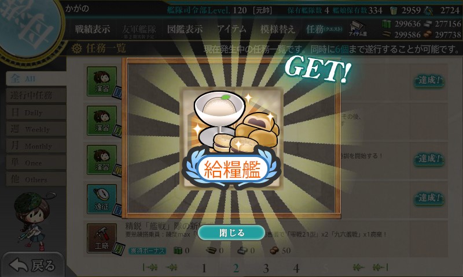Select the first 演習 quest icon
The height and width of the screenshot is (277, 463).
(x=102, y=81)
